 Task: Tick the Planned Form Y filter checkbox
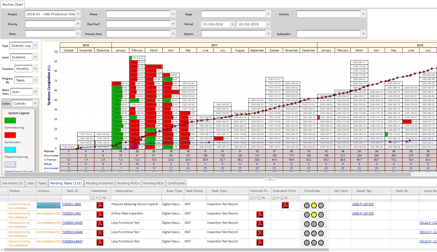point(252,198)
